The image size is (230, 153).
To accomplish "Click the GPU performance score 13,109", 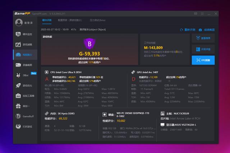I will (x=153, y=77).
